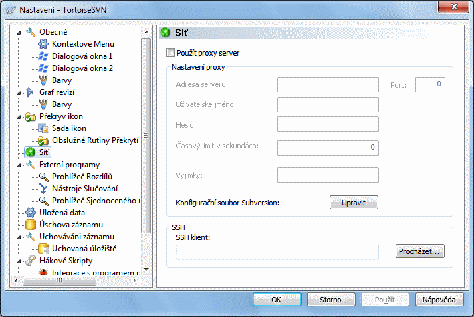474x317 pixels.
Task: Click the Uložená data gear icon
Action: click(31, 213)
